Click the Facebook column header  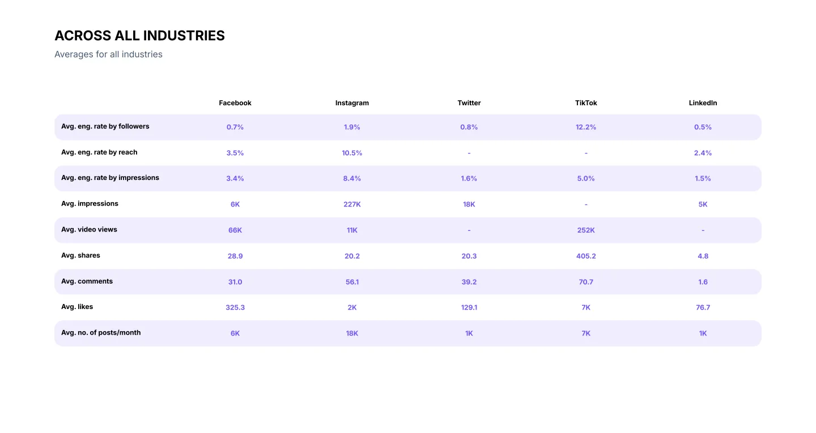235,103
